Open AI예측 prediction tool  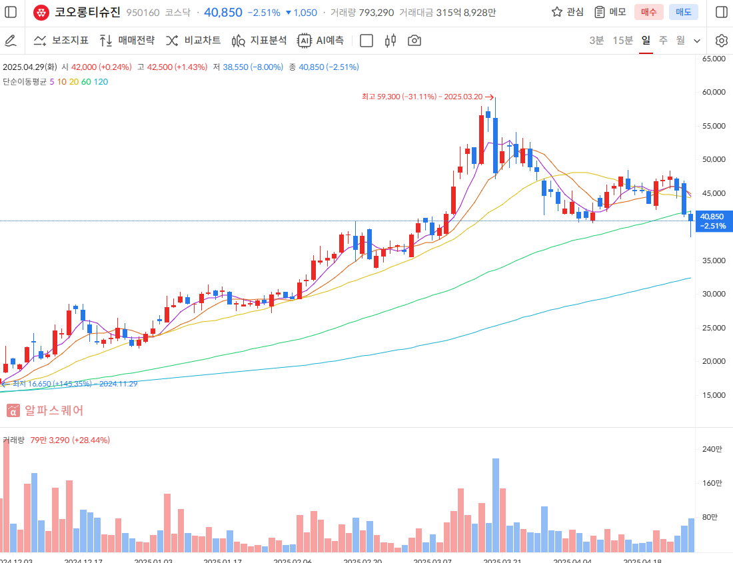(x=321, y=41)
